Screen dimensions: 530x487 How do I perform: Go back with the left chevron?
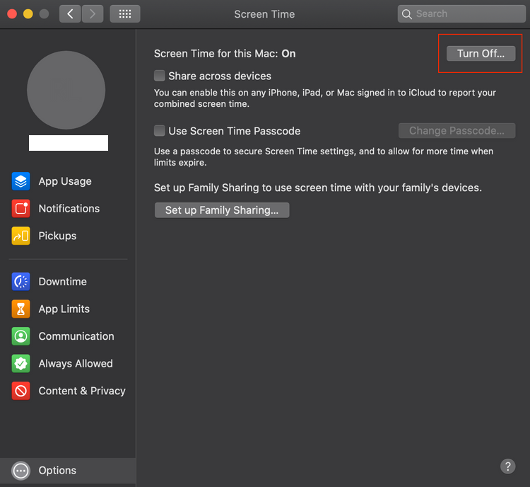70,13
